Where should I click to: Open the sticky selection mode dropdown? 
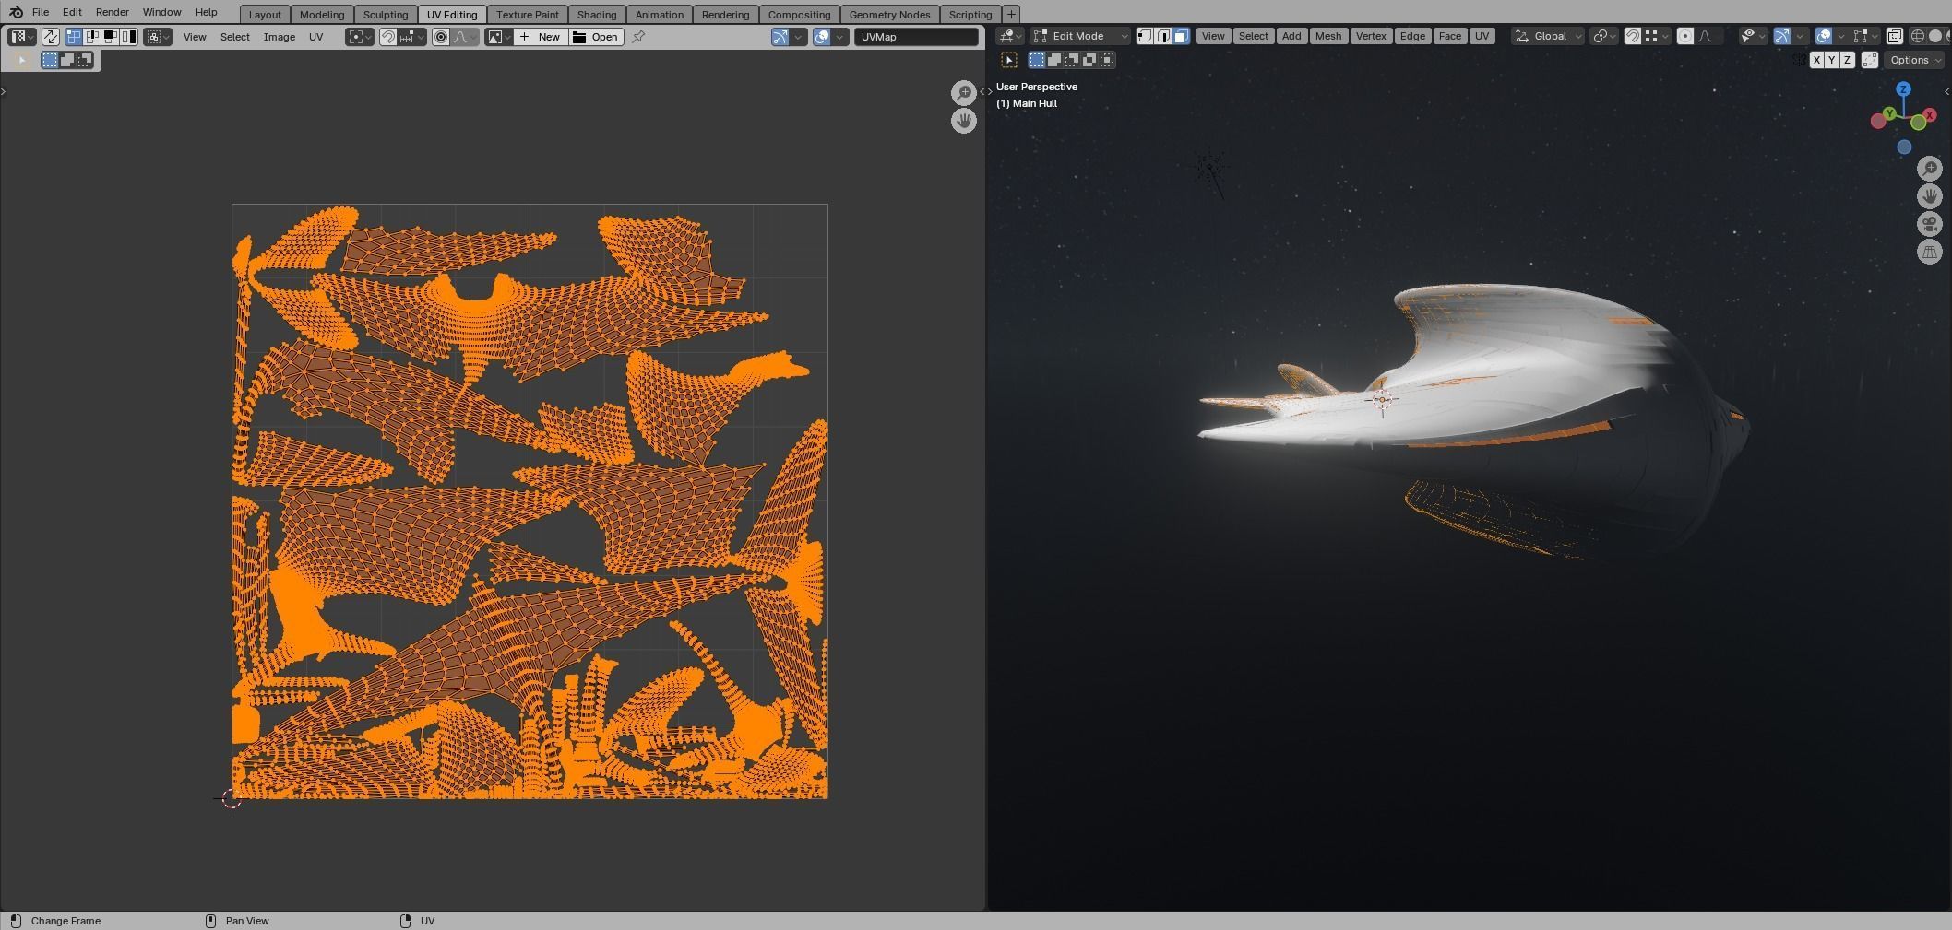coord(158,37)
